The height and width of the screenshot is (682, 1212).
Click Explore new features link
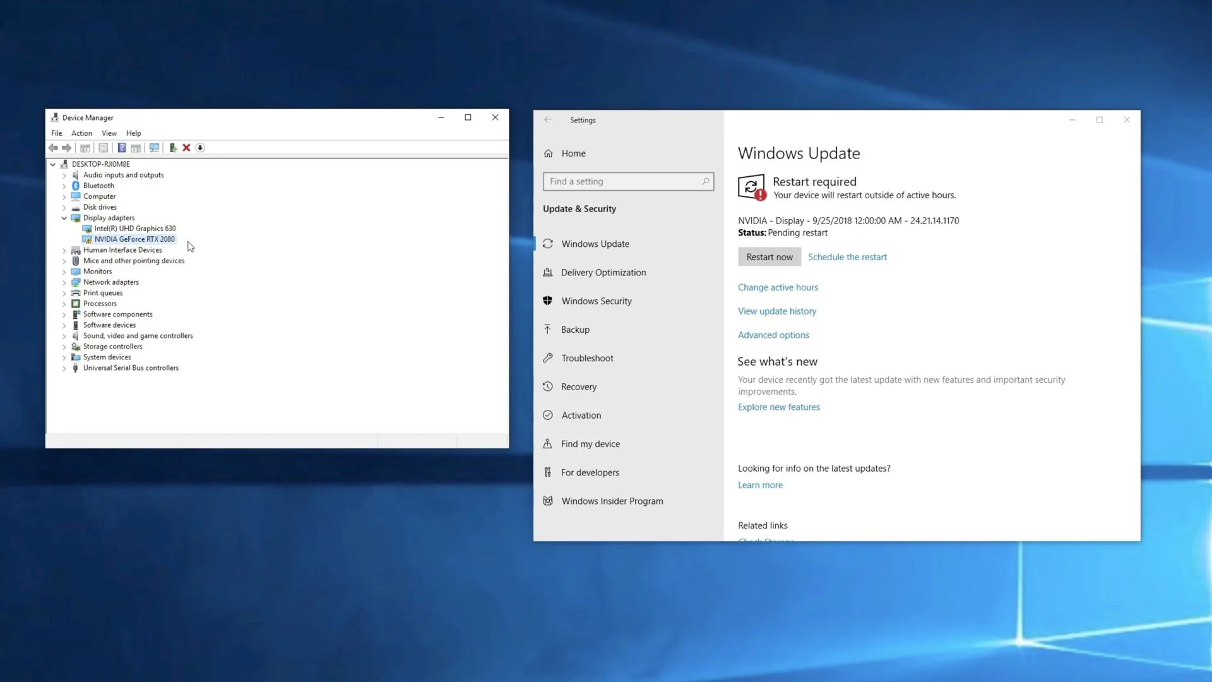point(779,407)
